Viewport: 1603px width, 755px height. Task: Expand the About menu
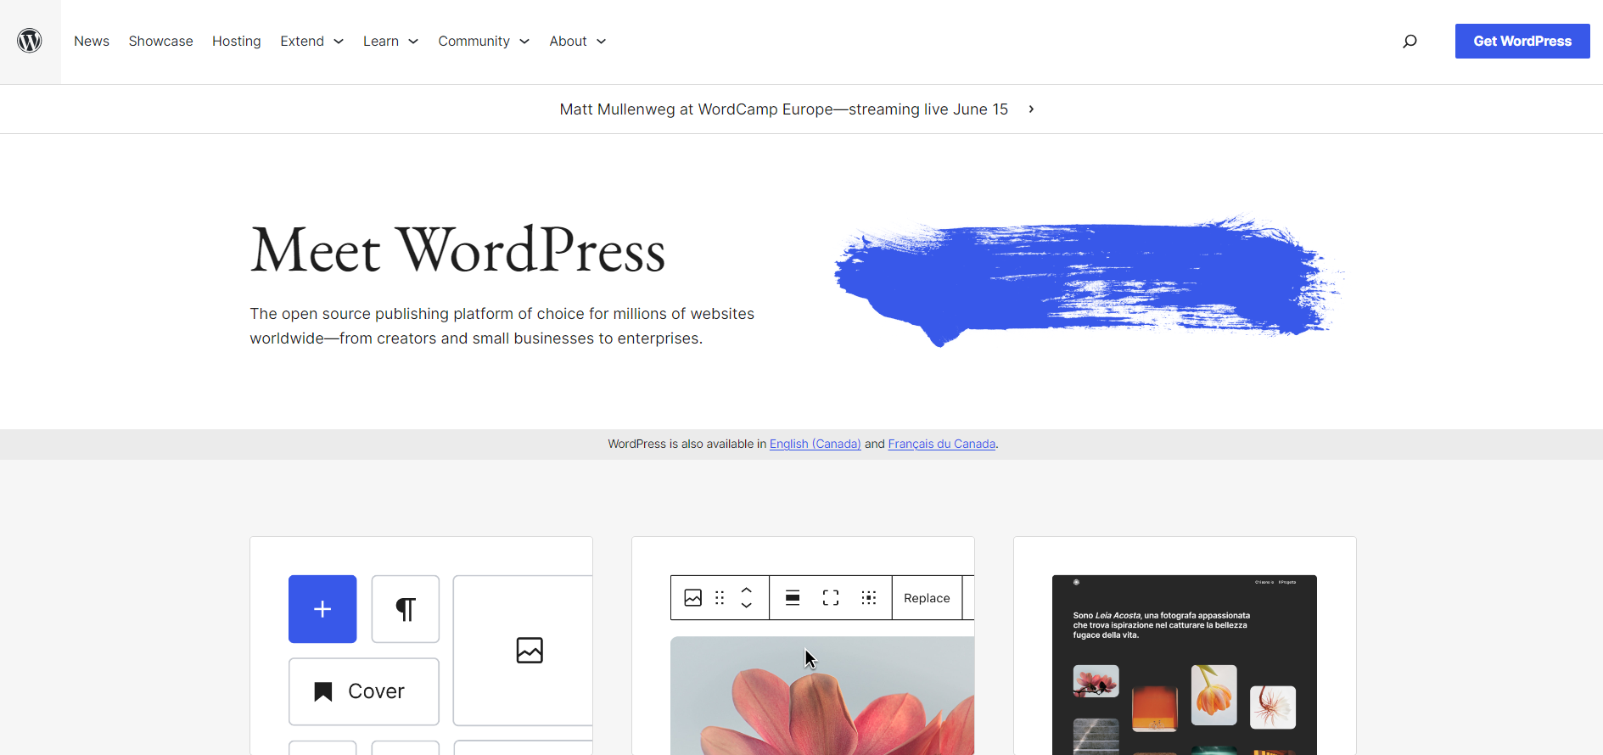pyautogui.click(x=578, y=41)
